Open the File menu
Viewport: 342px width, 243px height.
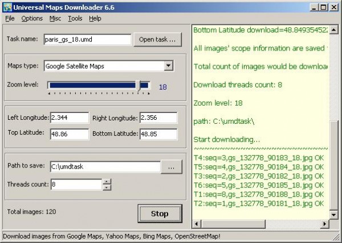click(10, 19)
